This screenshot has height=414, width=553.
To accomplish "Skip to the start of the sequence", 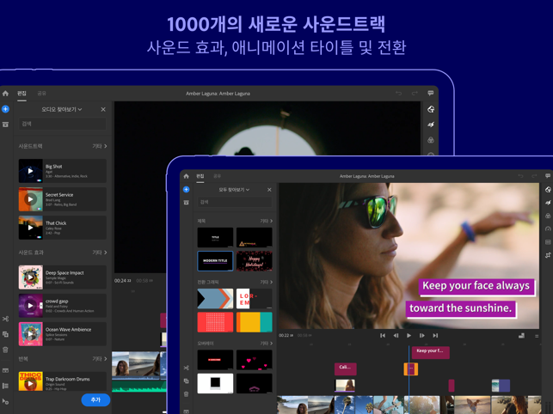I will pos(383,336).
